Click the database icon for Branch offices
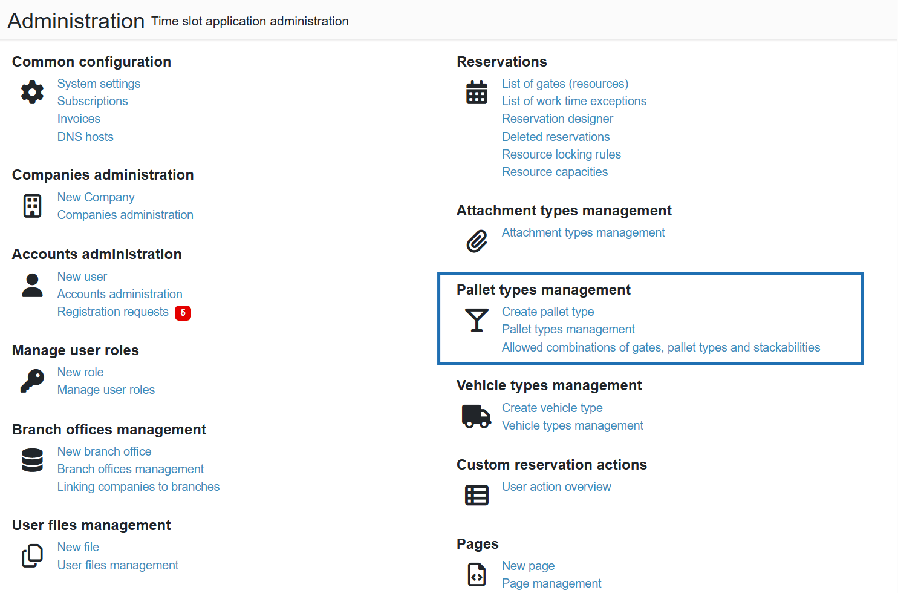The image size is (898, 593). pyautogui.click(x=32, y=460)
